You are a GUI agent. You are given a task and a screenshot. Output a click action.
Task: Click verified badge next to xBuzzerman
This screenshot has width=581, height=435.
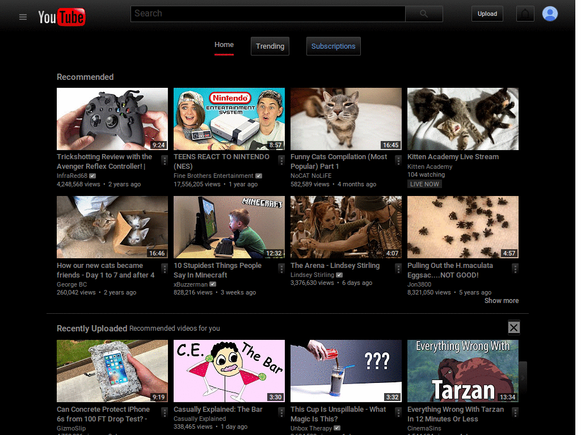[213, 284]
